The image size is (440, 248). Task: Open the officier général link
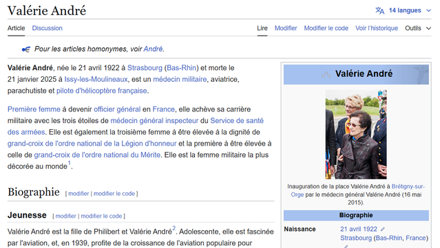click(117, 109)
